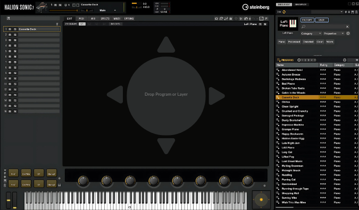Open the Main output dropdown
This screenshot has width=359, height=210.
tap(108, 10)
